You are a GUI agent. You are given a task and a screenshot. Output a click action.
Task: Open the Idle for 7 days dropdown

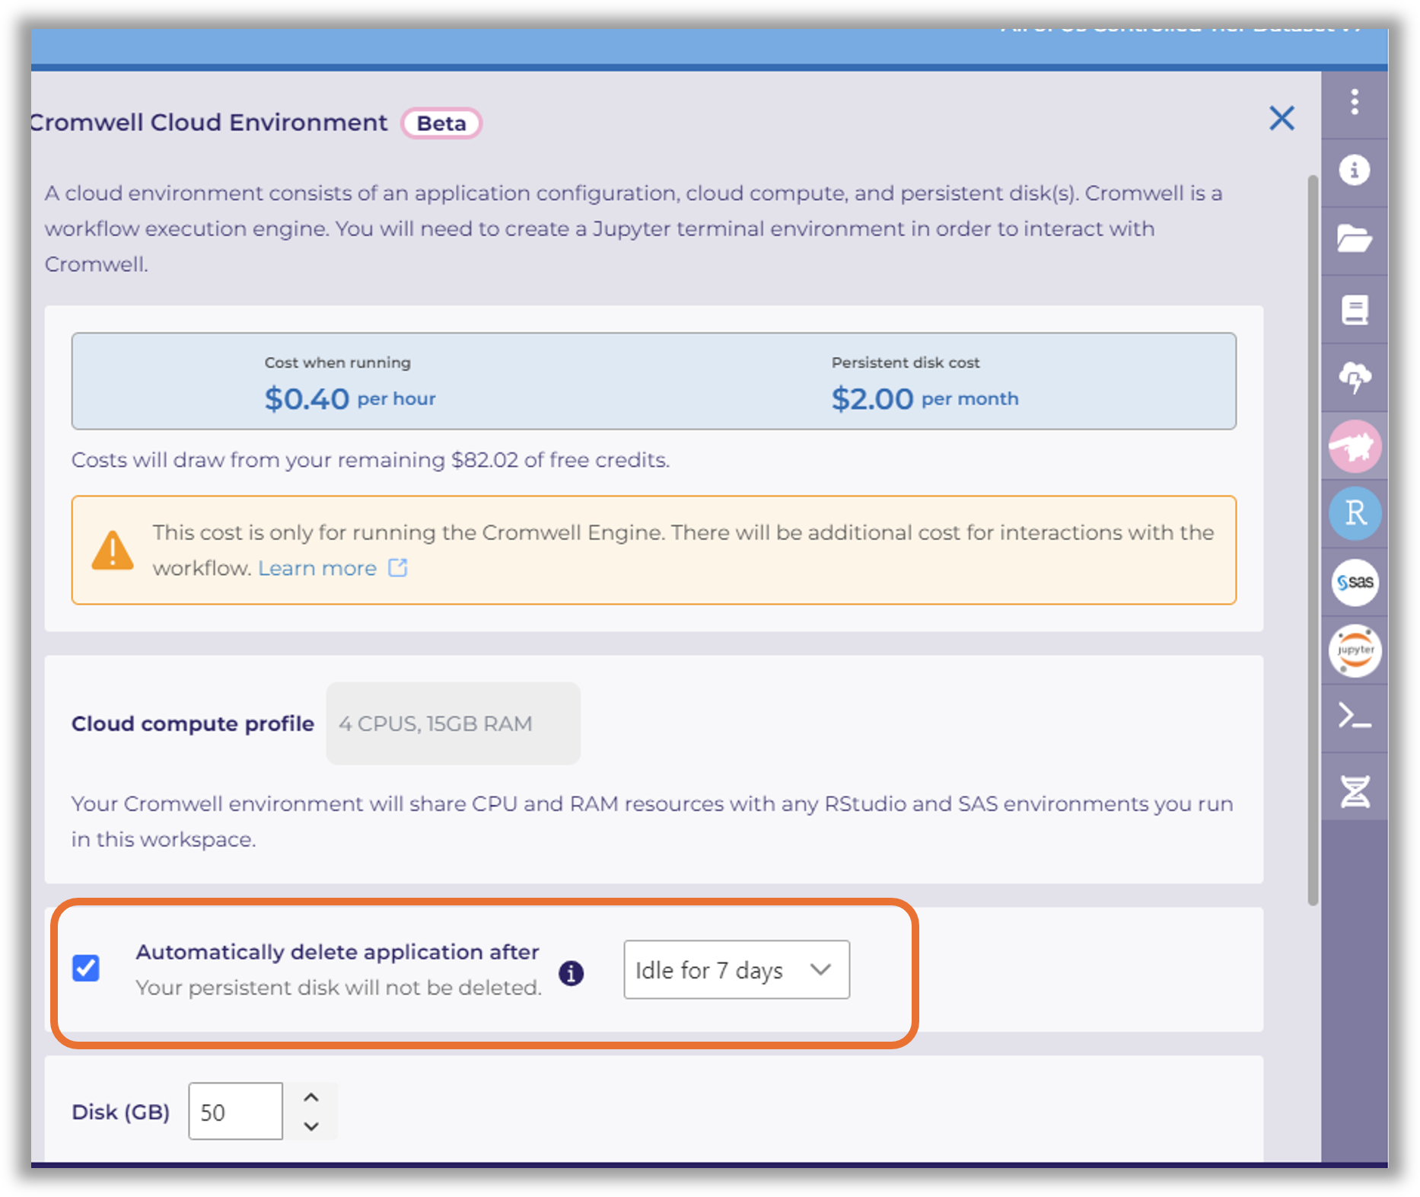(x=736, y=969)
